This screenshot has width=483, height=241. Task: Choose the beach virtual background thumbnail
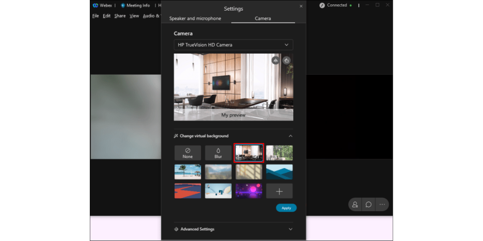click(x=187, y=172)
